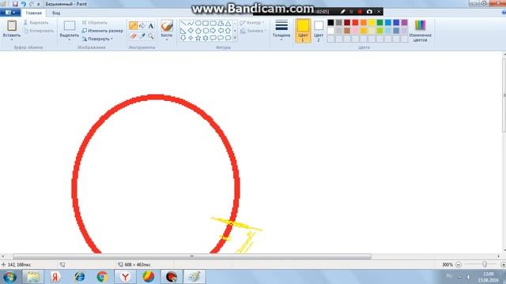Open the Контур outline dropdown
Image resolution: width=506 pixels, height=284 pixels.
[x=252, y=23]
